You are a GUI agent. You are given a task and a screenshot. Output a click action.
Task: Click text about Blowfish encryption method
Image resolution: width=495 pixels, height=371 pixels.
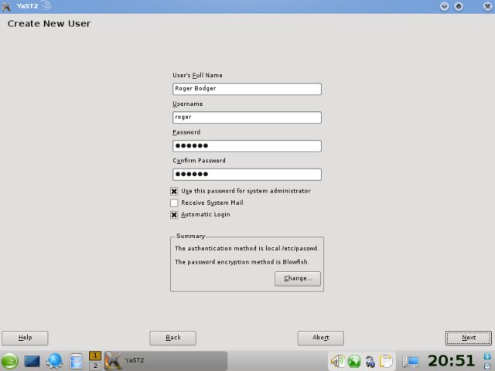(242, 262)
